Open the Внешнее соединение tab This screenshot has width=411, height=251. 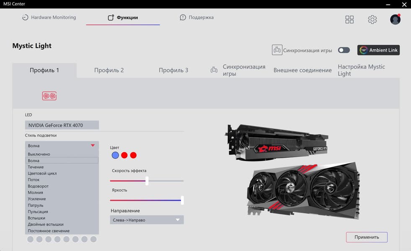(302, 70)
